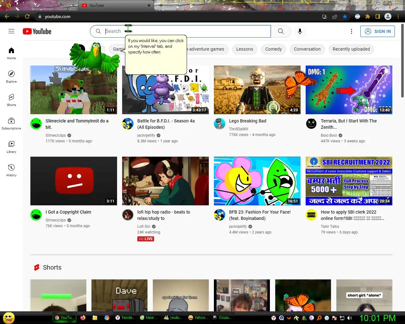Image resolution: width=405 pixels, height=324 pixels.
Task: Click the red LIVE badge
Action: tap(146, 239)
